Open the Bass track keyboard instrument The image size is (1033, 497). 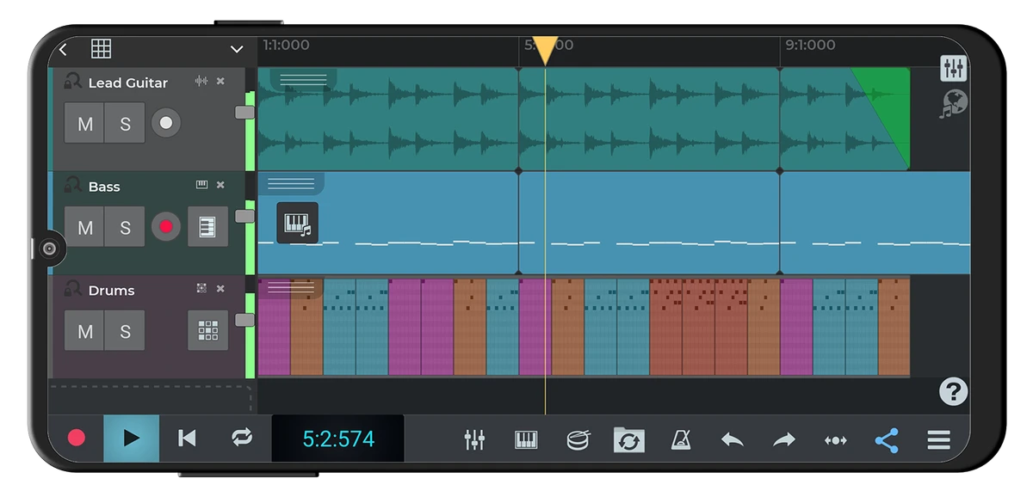point(207,227)
